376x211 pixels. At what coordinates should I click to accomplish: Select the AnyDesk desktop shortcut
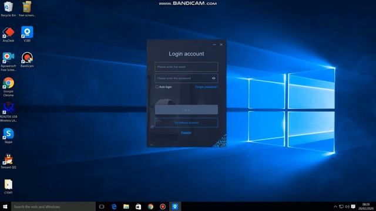click(8, 35)
